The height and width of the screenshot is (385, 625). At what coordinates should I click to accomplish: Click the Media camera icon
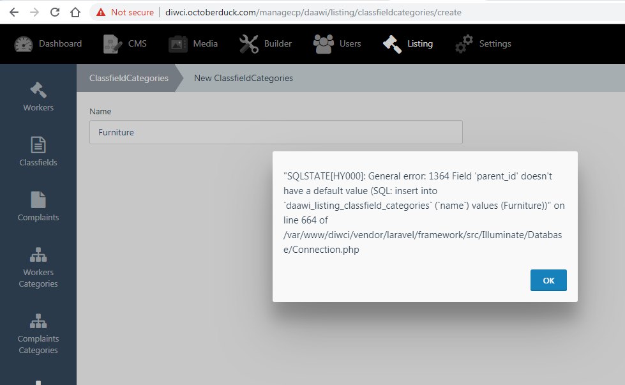(x=177, y=44)
